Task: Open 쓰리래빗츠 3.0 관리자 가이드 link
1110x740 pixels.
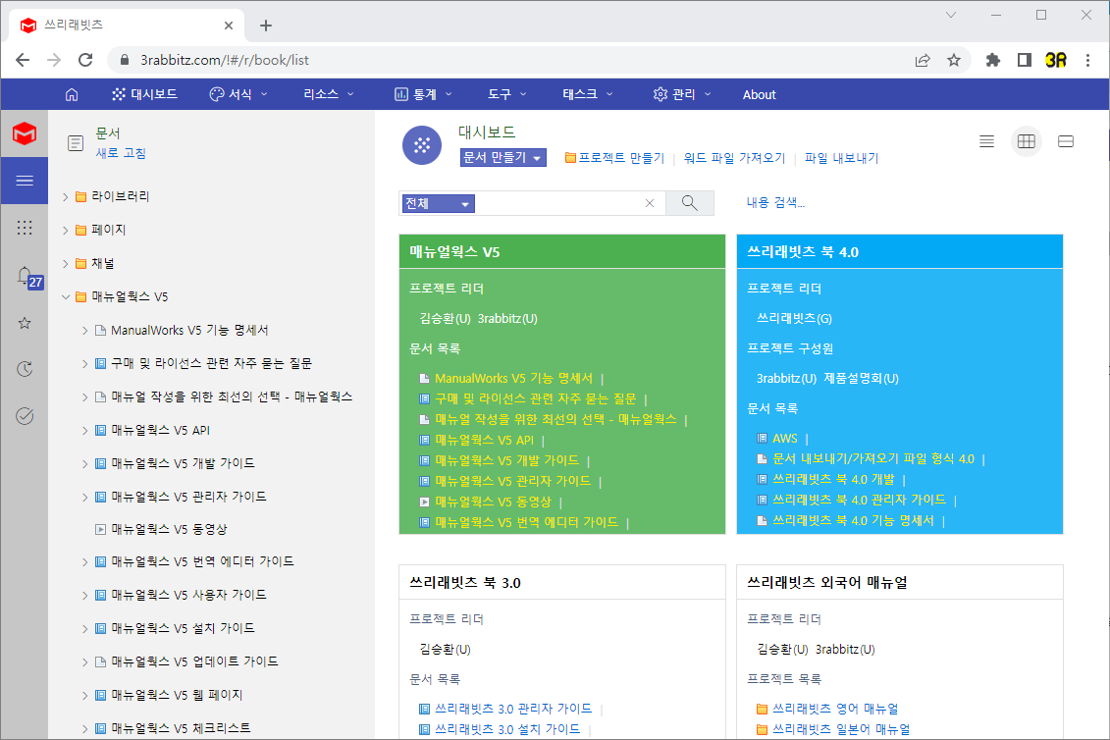Action: 513,709
